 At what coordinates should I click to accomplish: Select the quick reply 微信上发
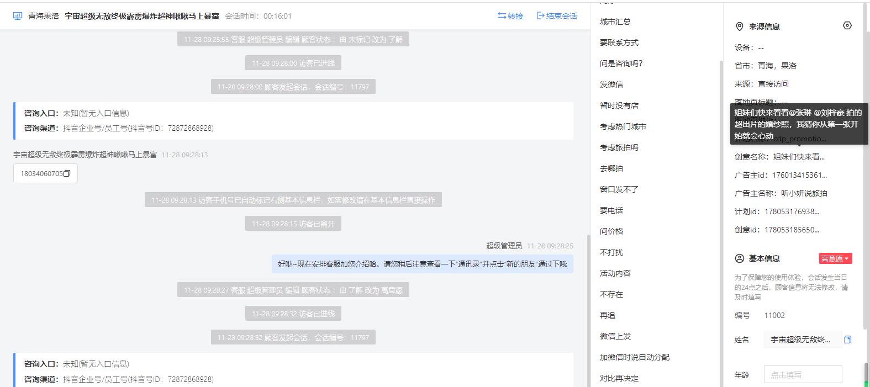click(x=615, y=336)
